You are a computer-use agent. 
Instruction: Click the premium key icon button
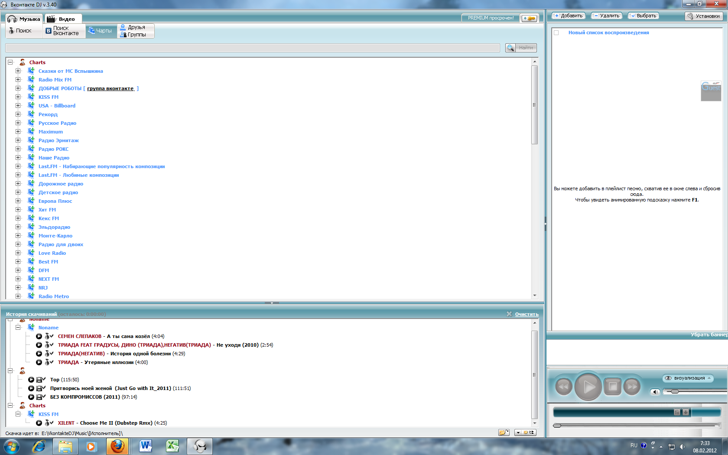529,18
